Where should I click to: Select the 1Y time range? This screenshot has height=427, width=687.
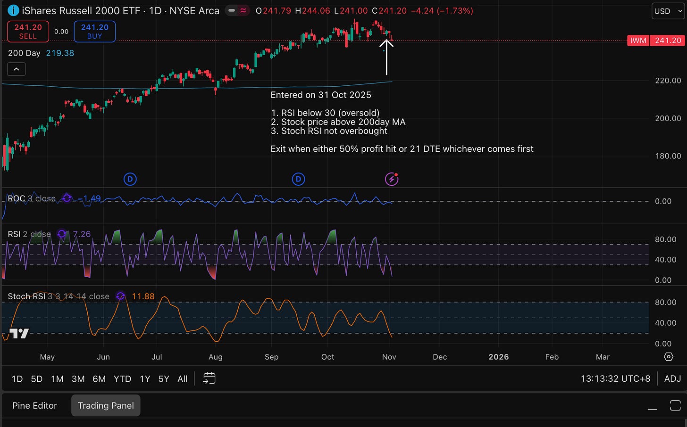pos(145,379)
